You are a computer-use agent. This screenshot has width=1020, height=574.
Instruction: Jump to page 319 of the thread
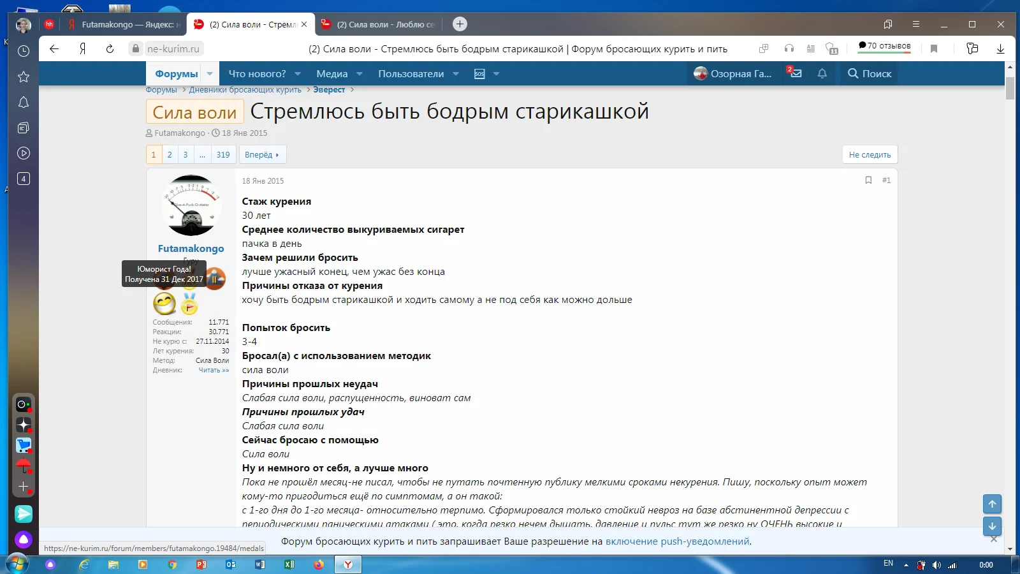[x=222, y=154]
